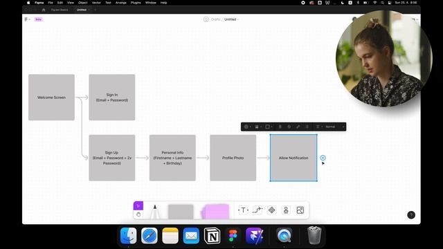Pick the Marker pencil tool
Viewport: 443px width, 249px height.
(154, 212)
